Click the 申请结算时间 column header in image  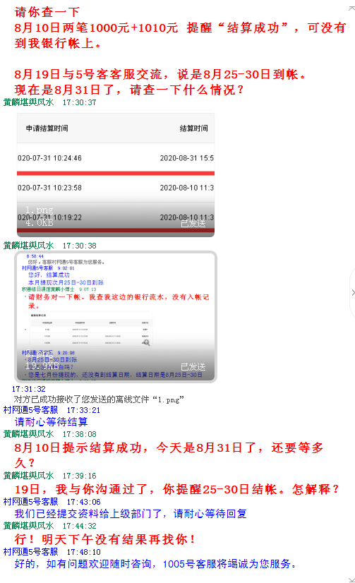click(47, 128)
